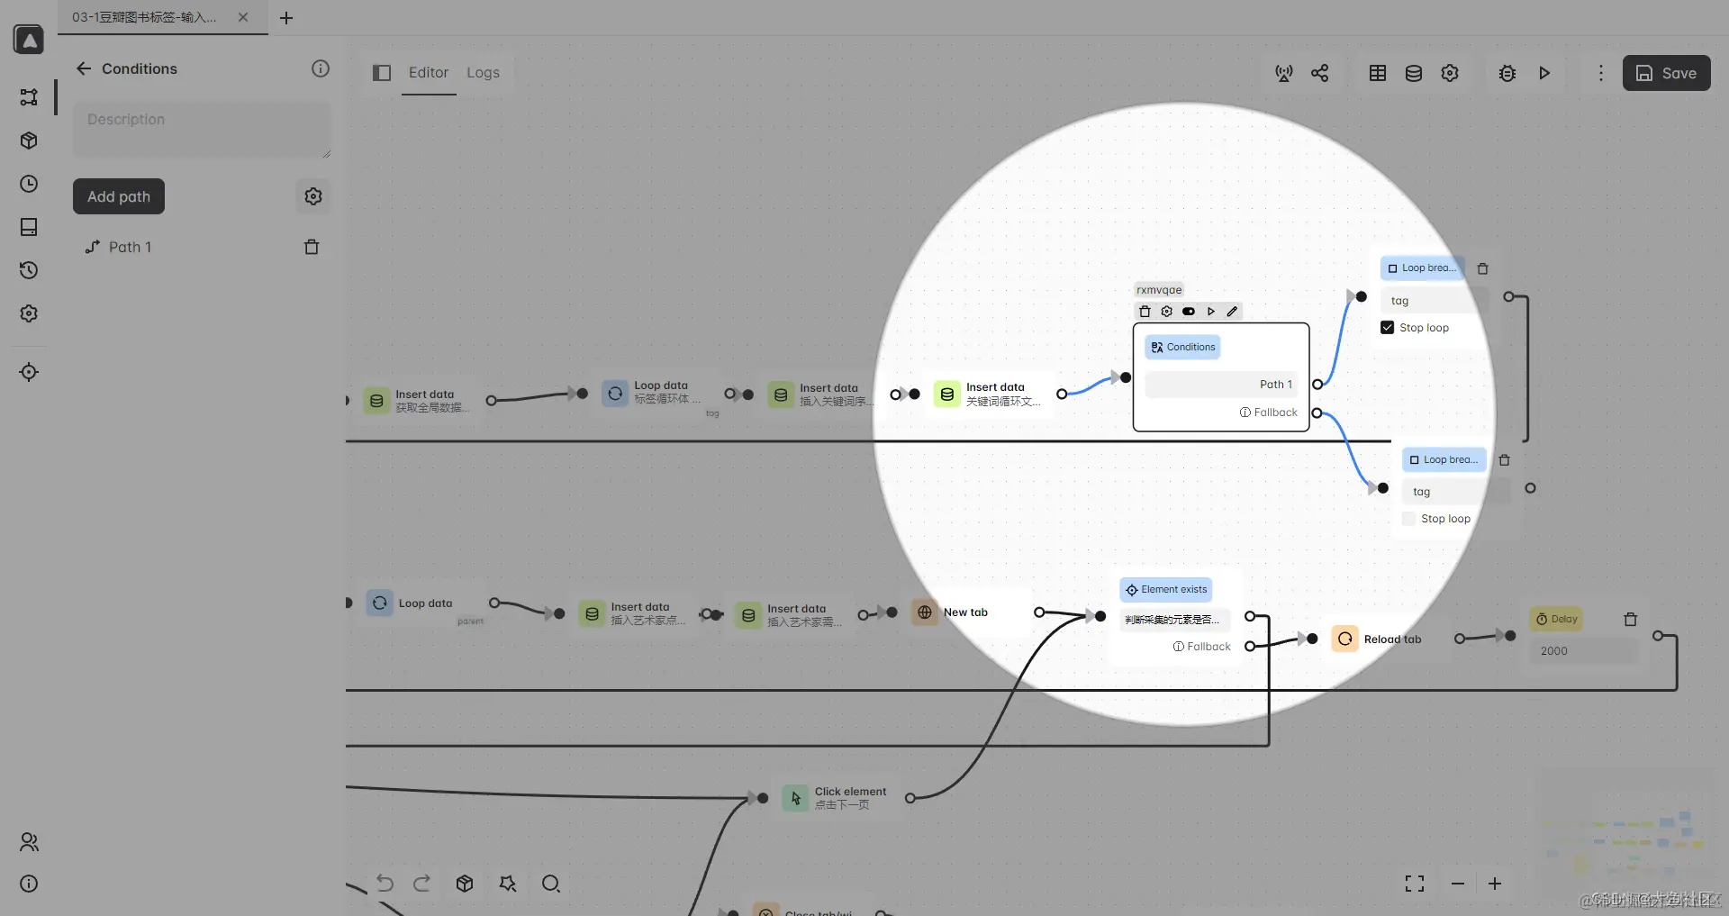Save the workflow
Viewport: 1729px width, 916px height.
(x=1667, y=73)
